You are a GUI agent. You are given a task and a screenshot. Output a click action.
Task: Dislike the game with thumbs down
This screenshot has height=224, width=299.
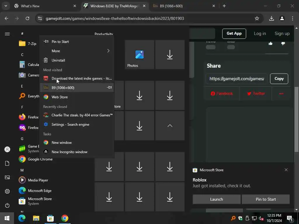coord(283,44)
